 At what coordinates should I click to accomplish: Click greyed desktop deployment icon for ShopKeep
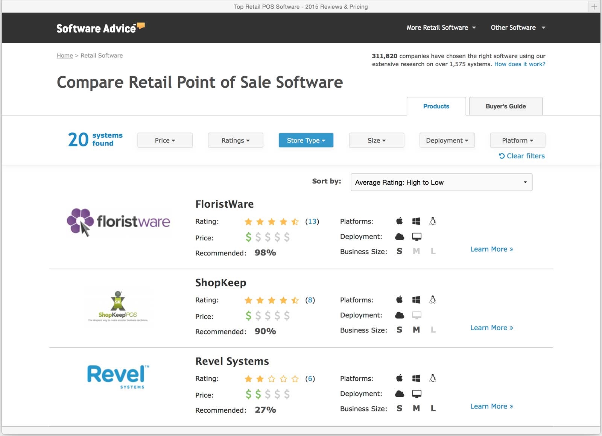point(417,315)
